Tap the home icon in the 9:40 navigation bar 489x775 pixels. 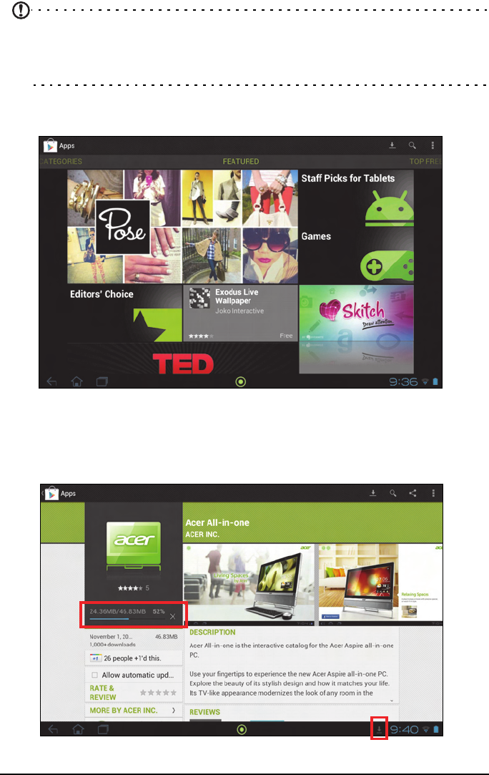point(78,729)
